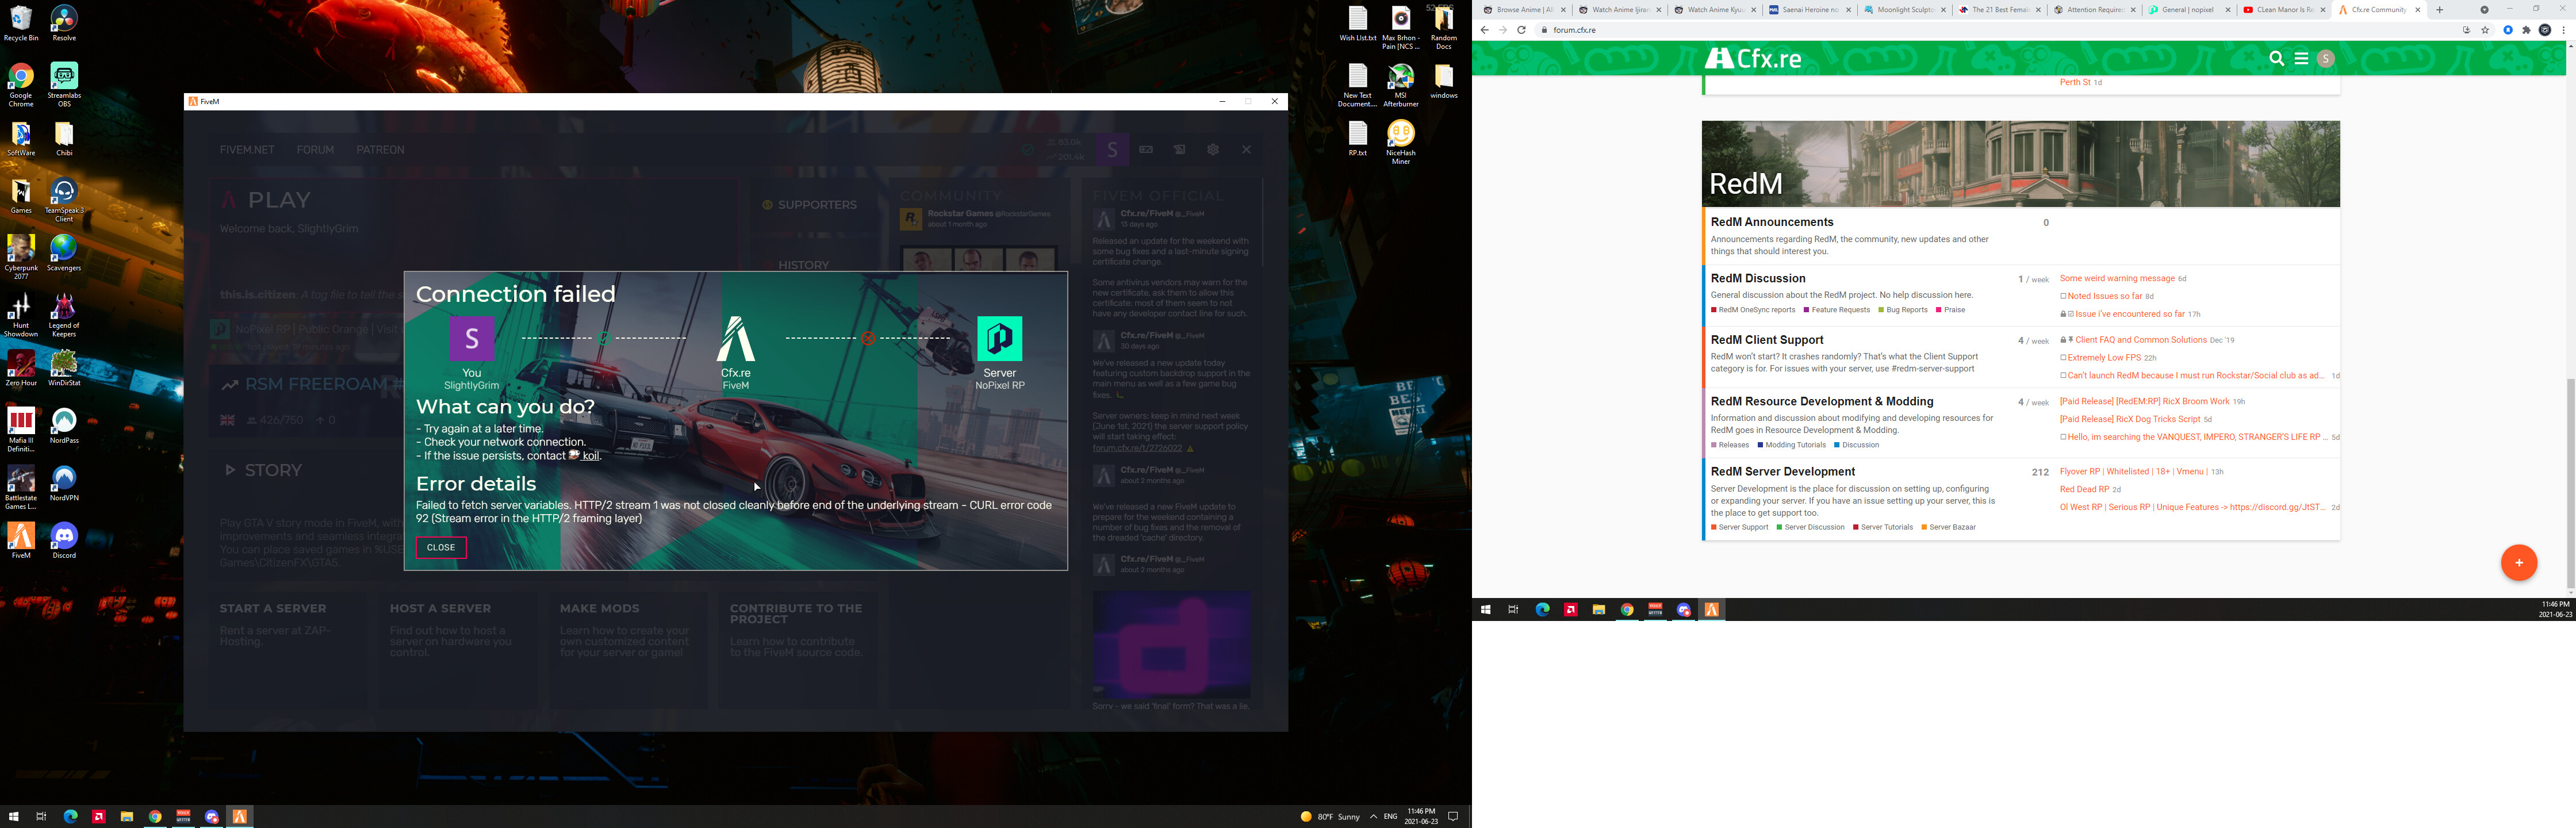Open the Cfx.re forum search icon
The height and width of the screenshot is (828, 2576).
coord(2276,59)
